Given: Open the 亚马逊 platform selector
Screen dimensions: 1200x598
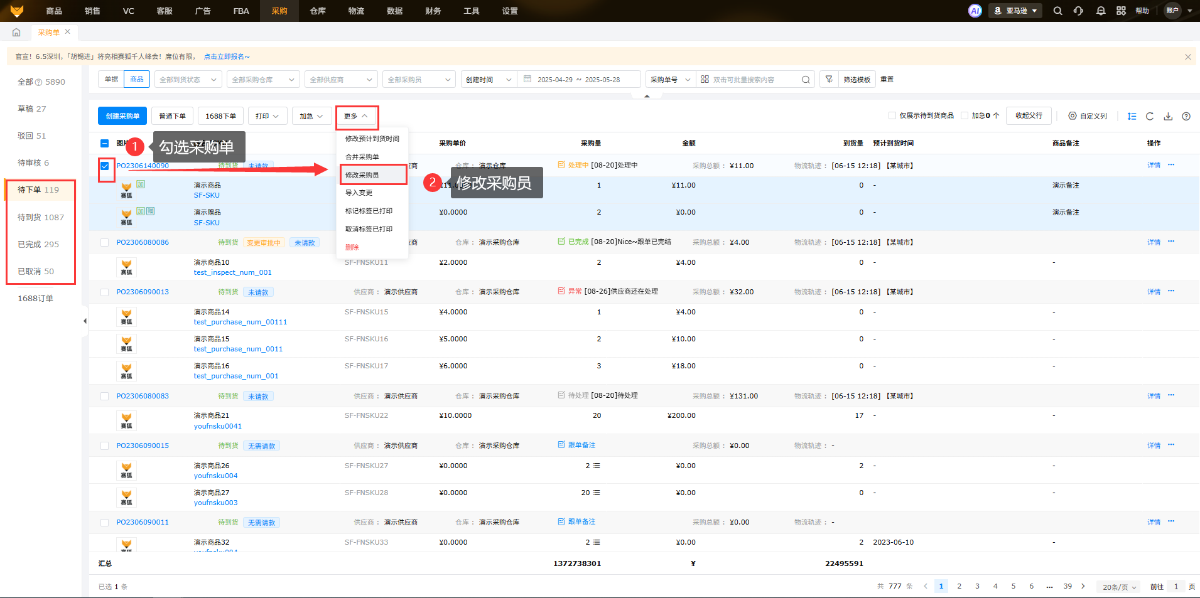Looking at the screenshot, I should pos(1015,11).
